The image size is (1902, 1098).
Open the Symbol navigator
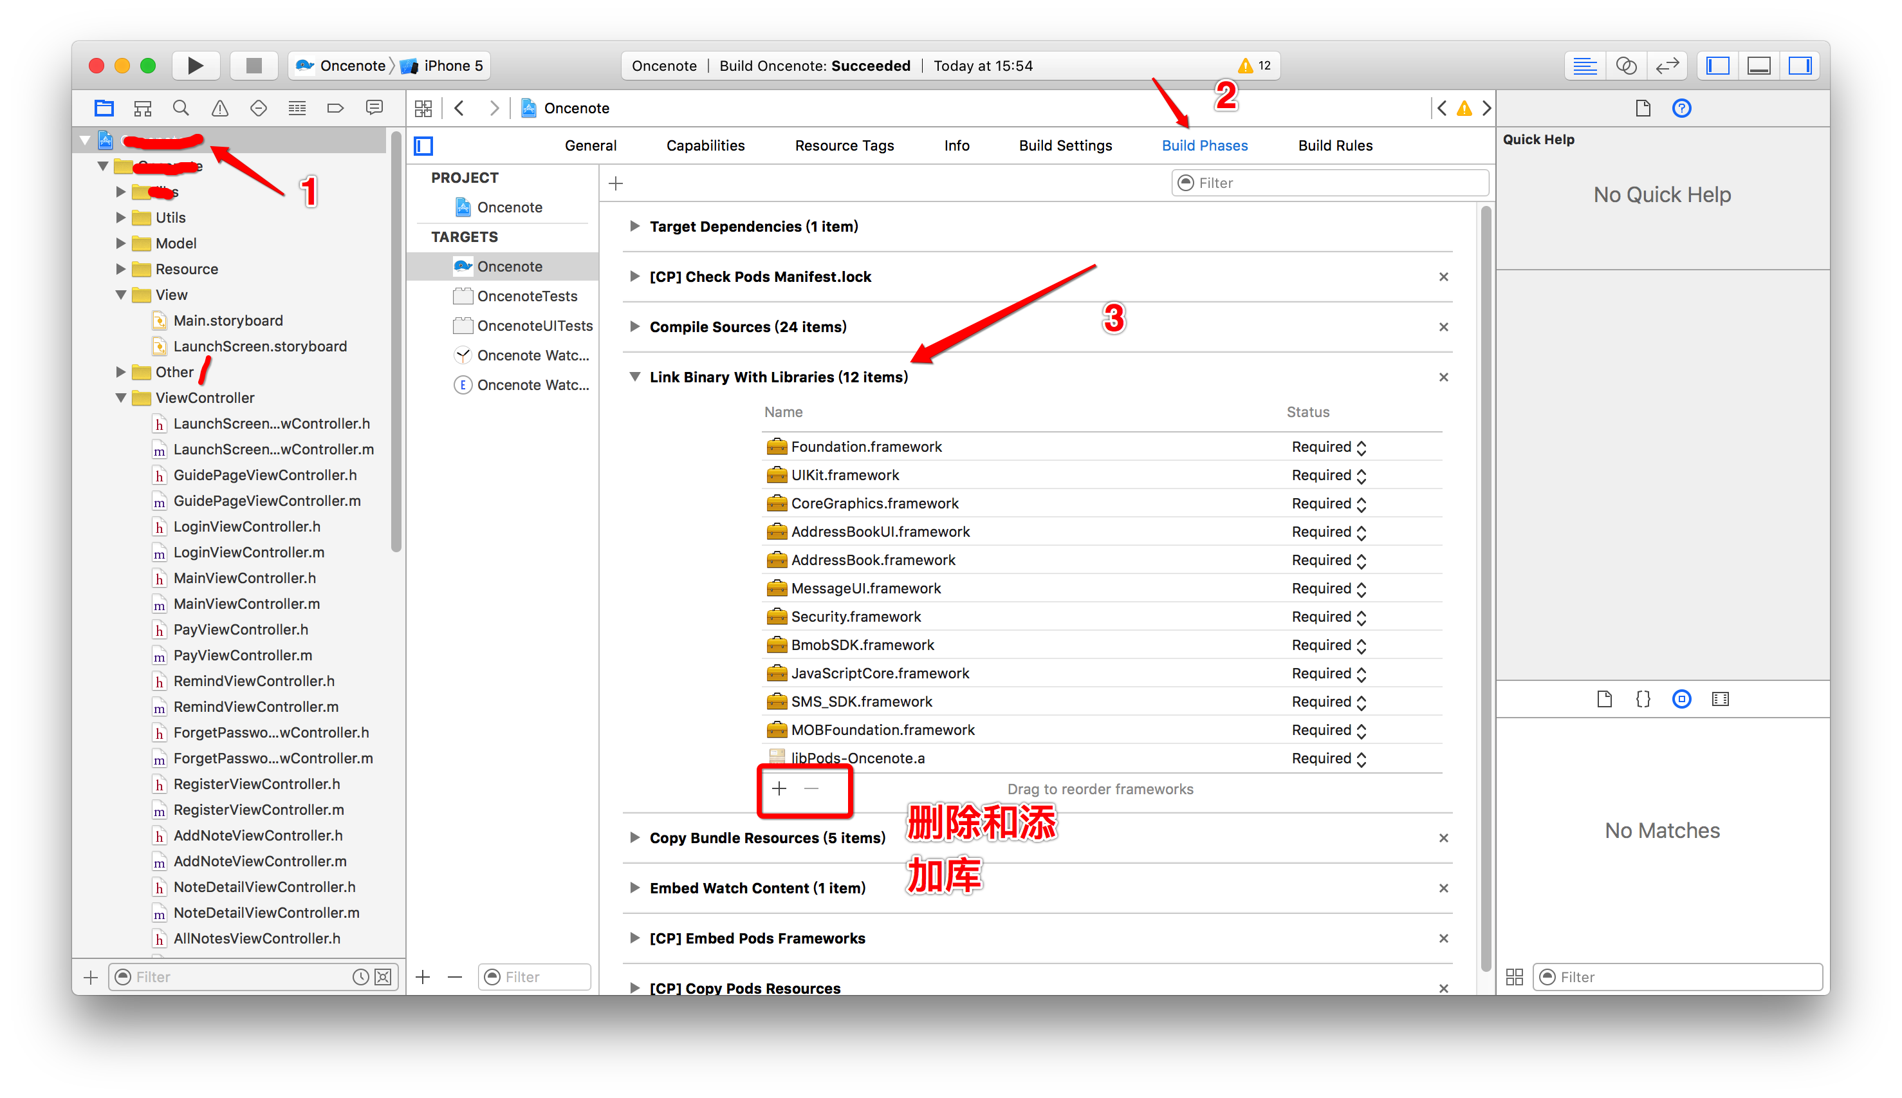click(x=142, y=108)
